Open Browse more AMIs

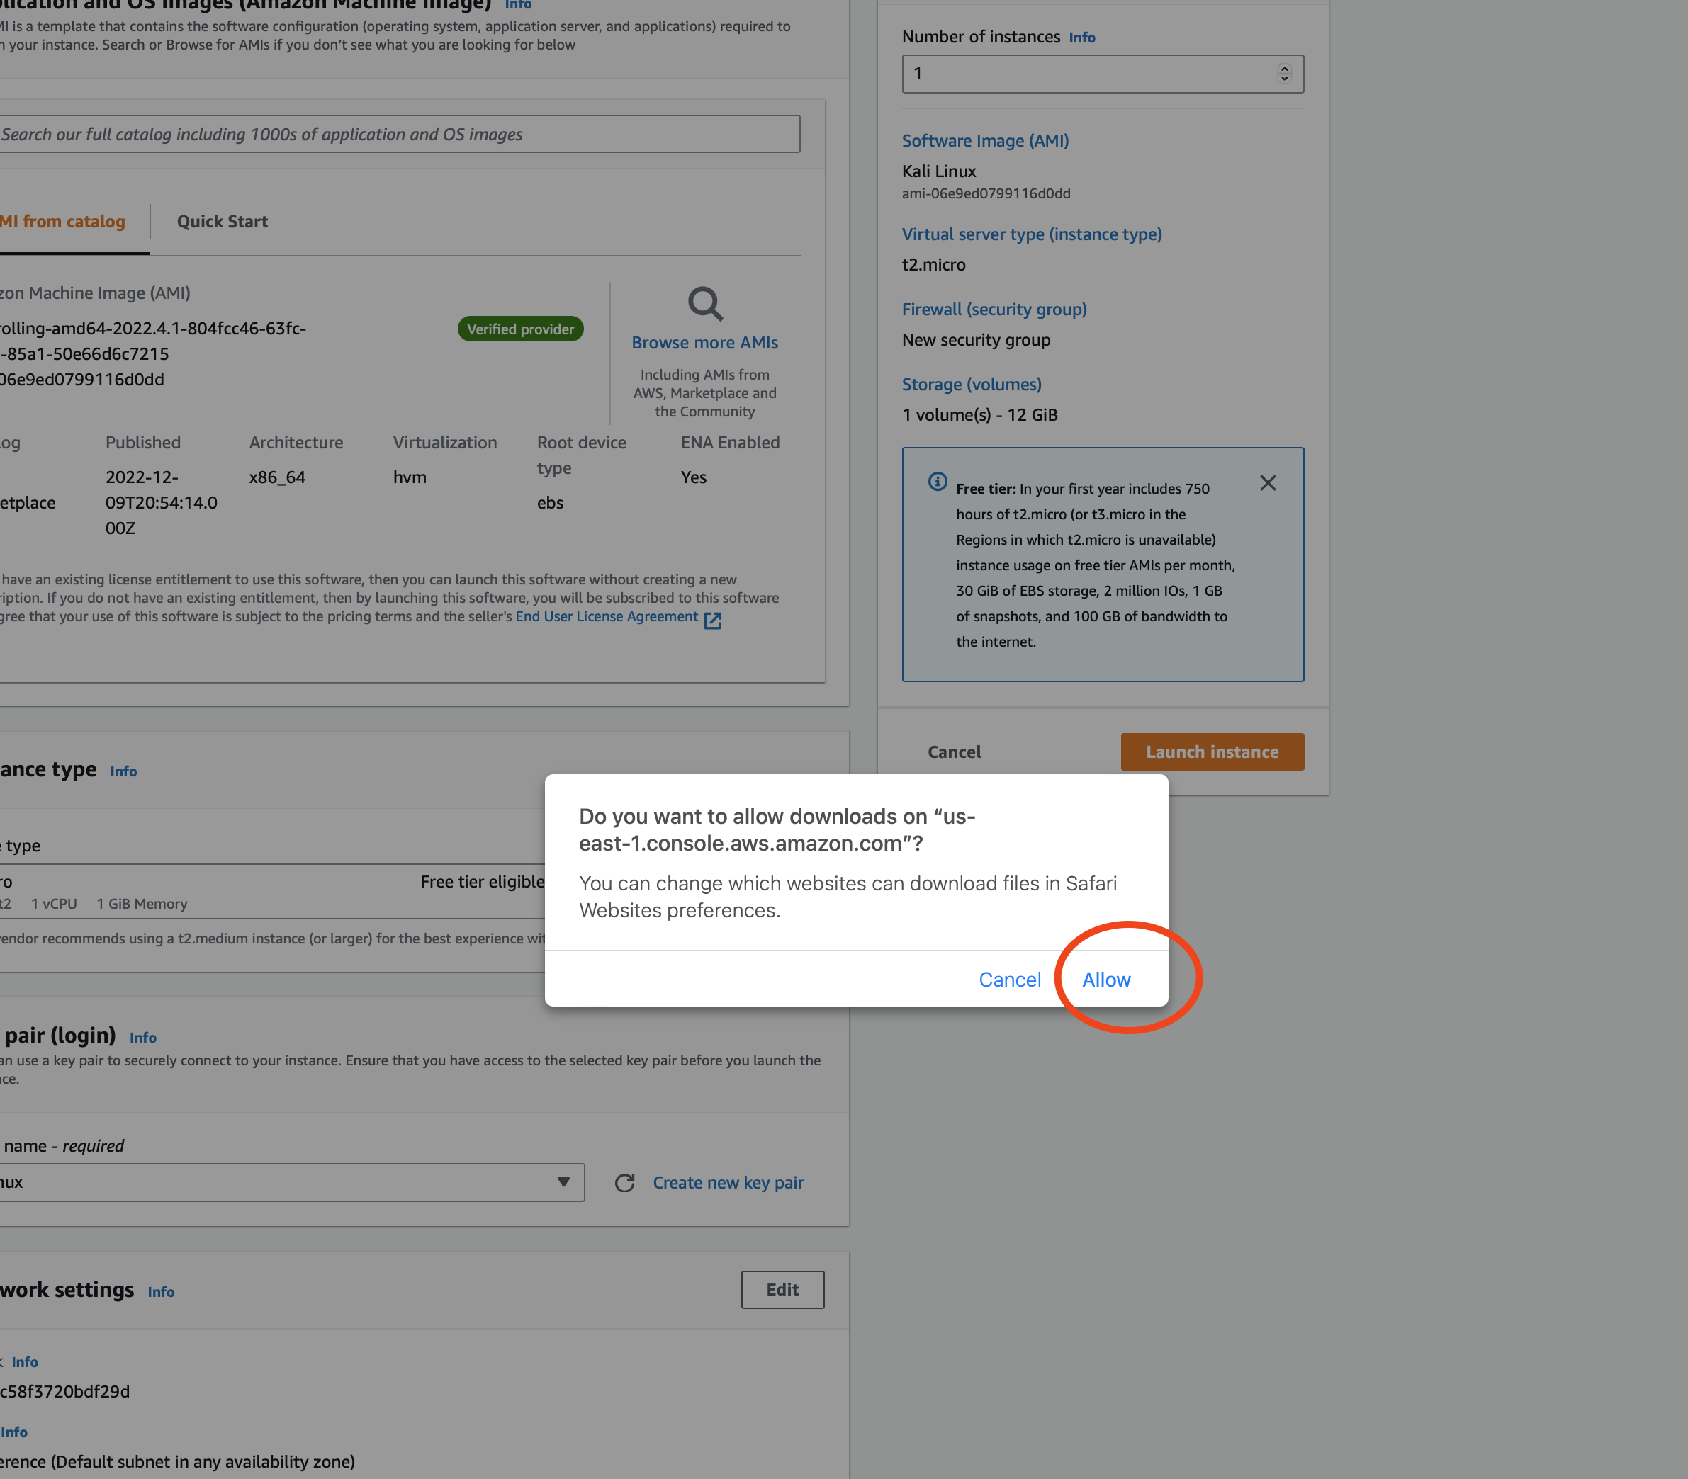704,341
